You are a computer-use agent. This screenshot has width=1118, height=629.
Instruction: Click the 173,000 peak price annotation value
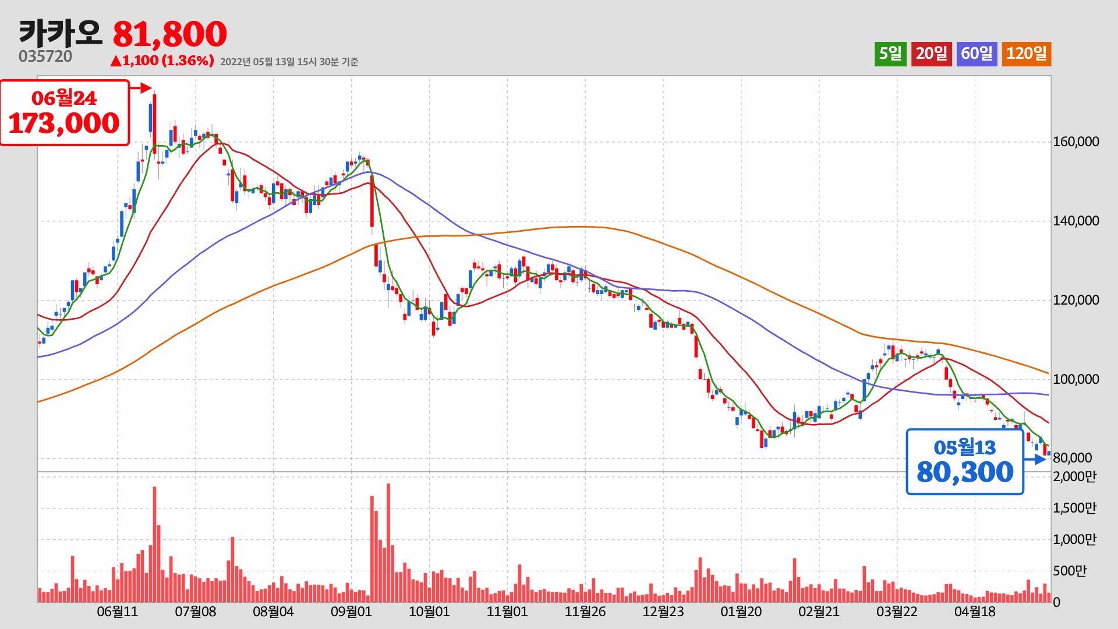pyautogui.click(x=64, y=123)
